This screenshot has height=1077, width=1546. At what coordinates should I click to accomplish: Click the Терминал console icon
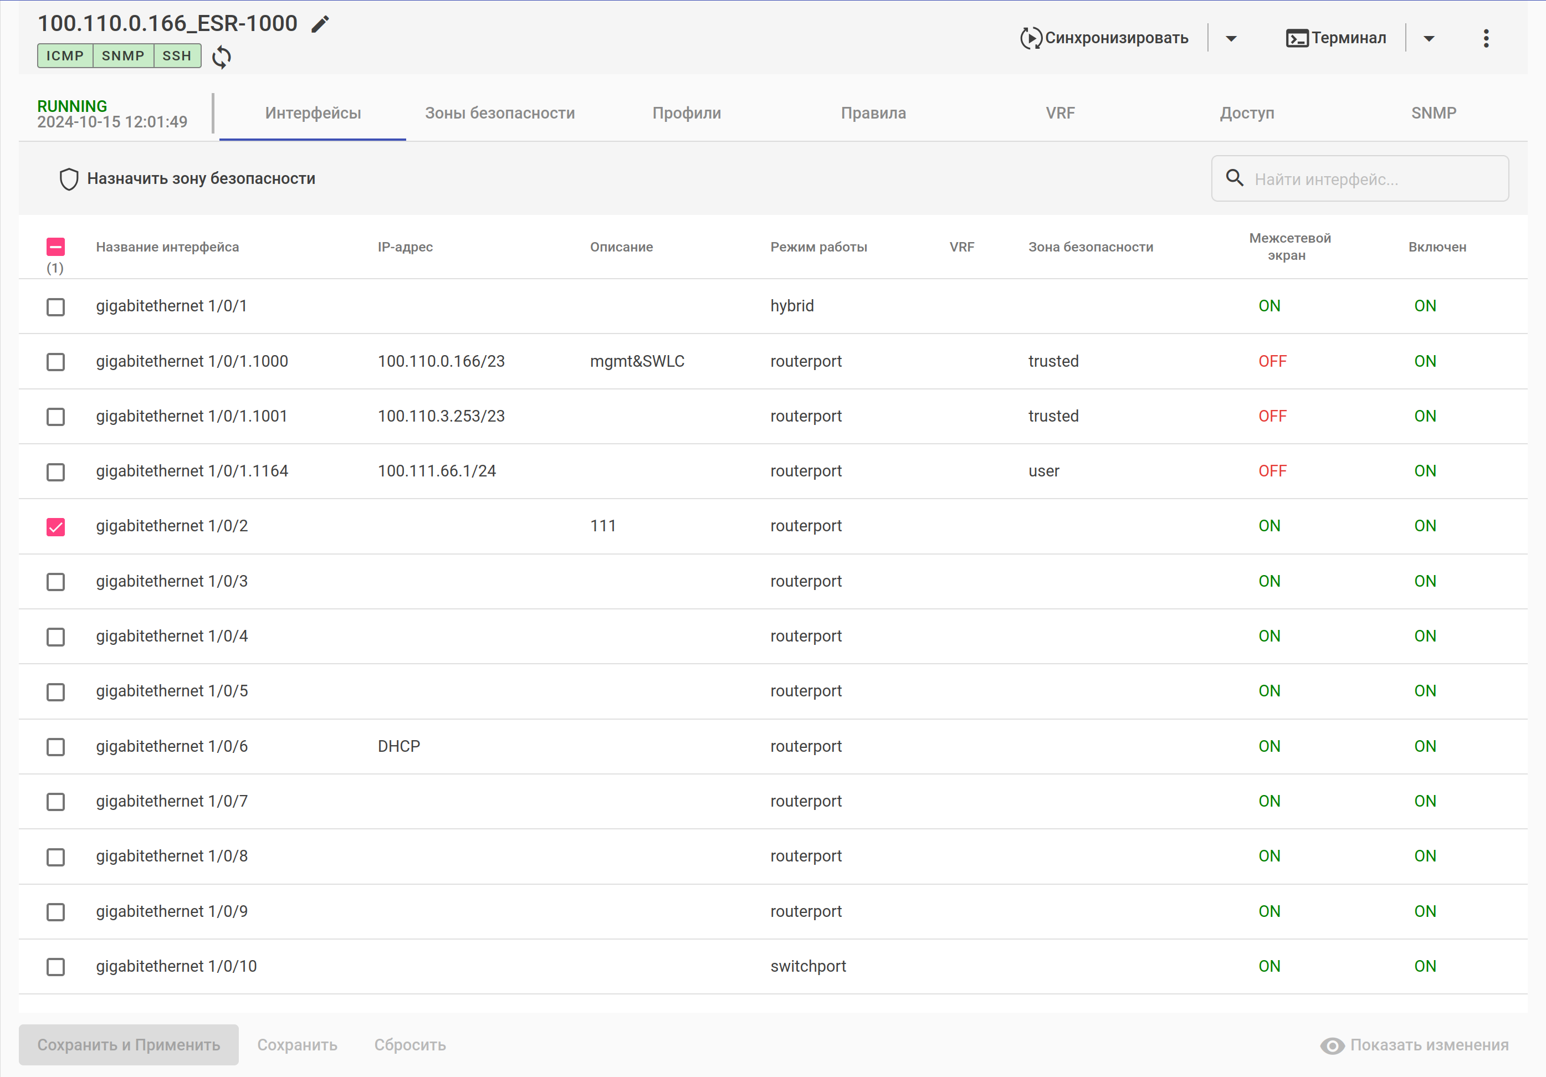[x=1297, y=38]
